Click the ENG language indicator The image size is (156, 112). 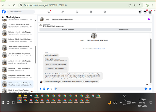(134, 103)
